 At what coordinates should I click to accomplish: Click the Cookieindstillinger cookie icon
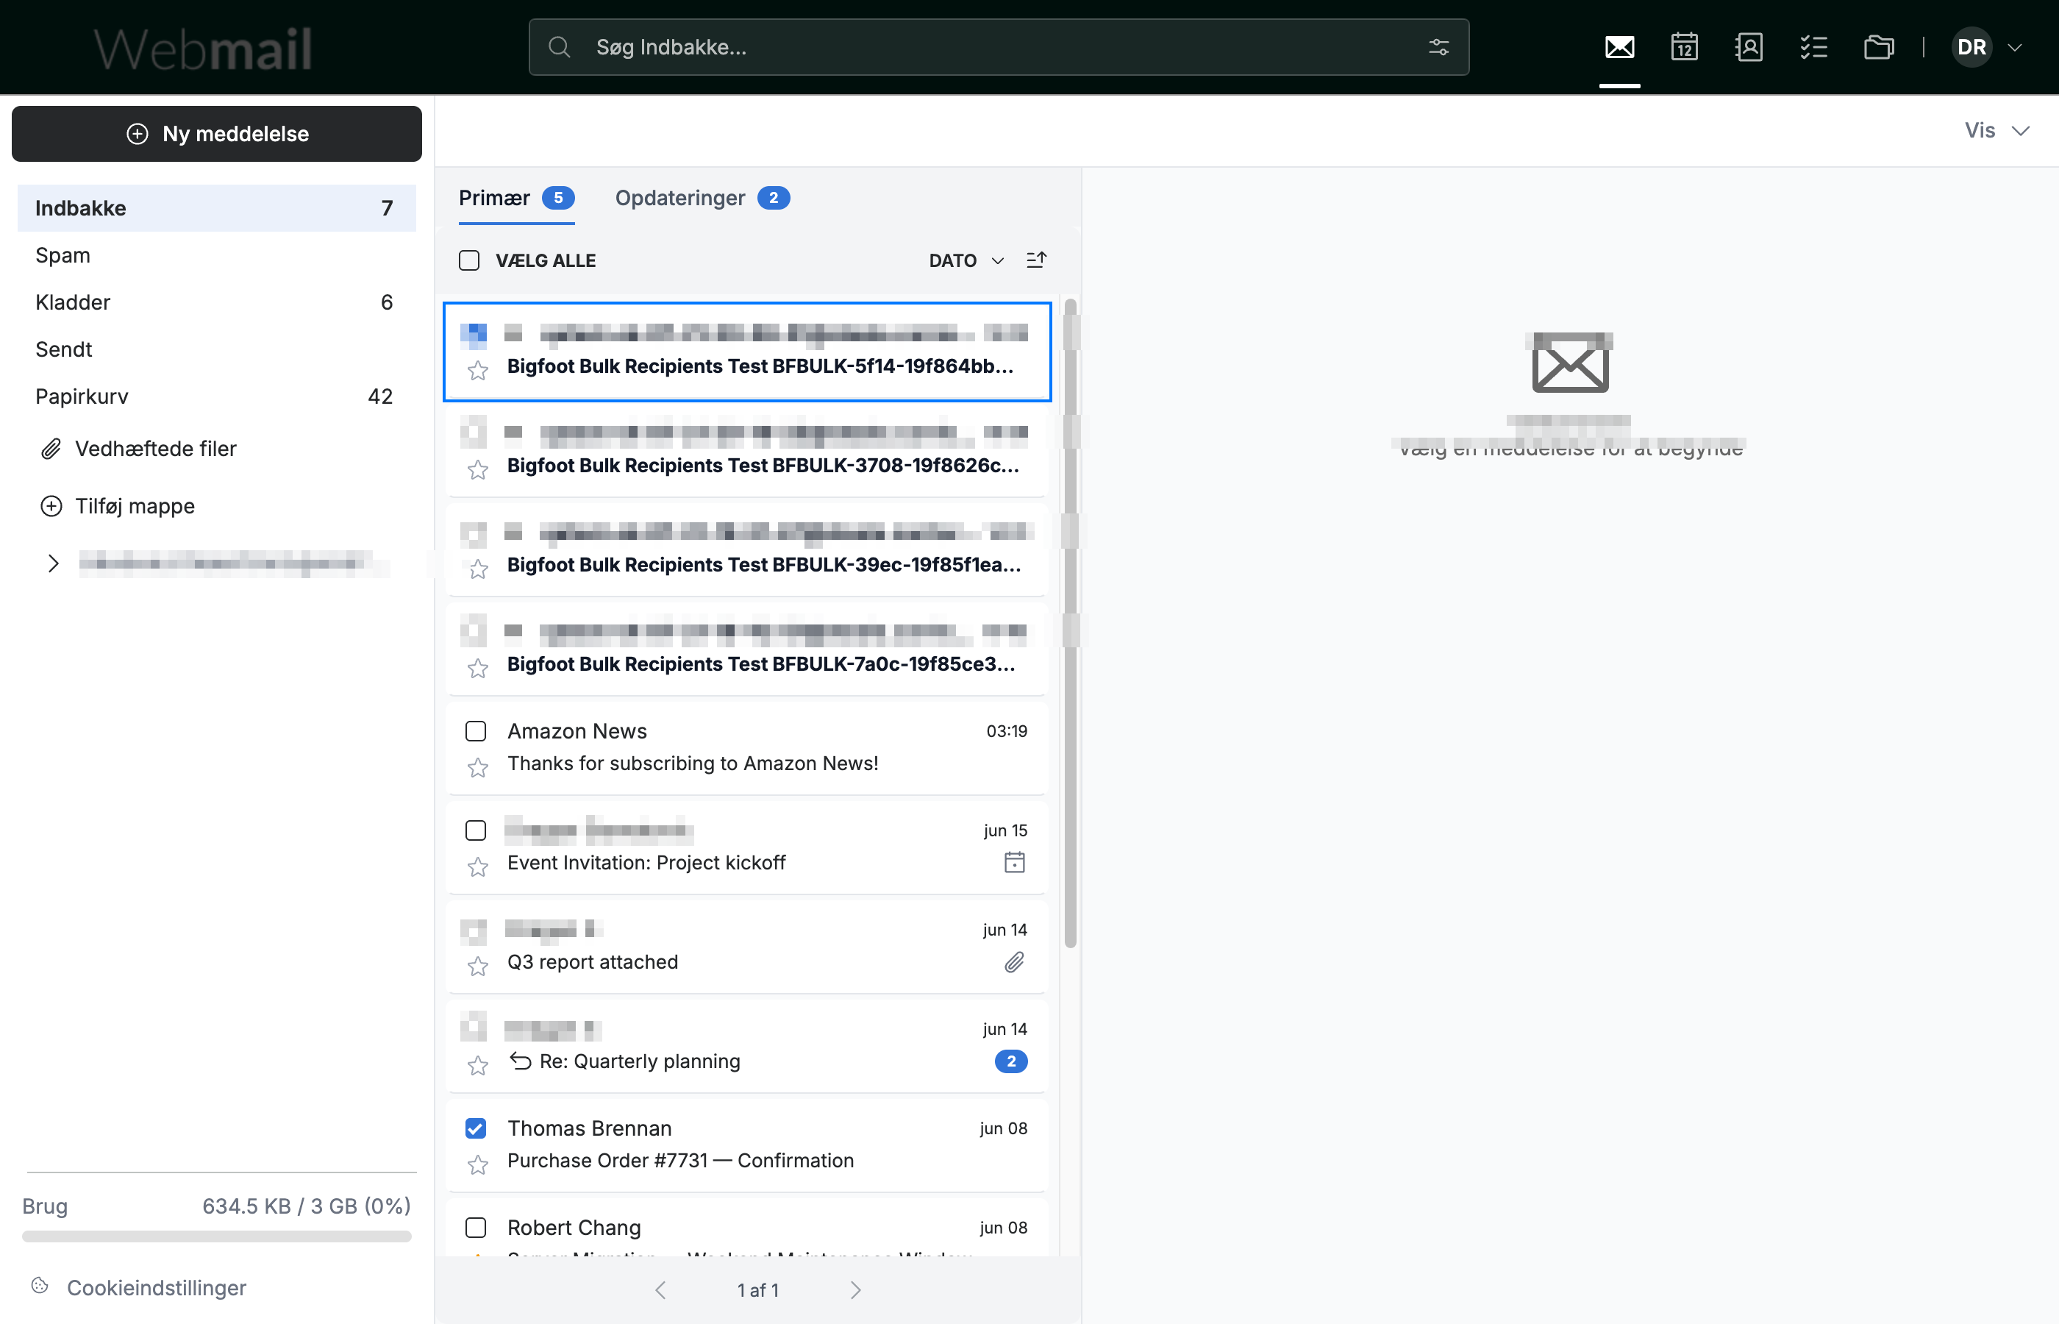coord(40,1286)
